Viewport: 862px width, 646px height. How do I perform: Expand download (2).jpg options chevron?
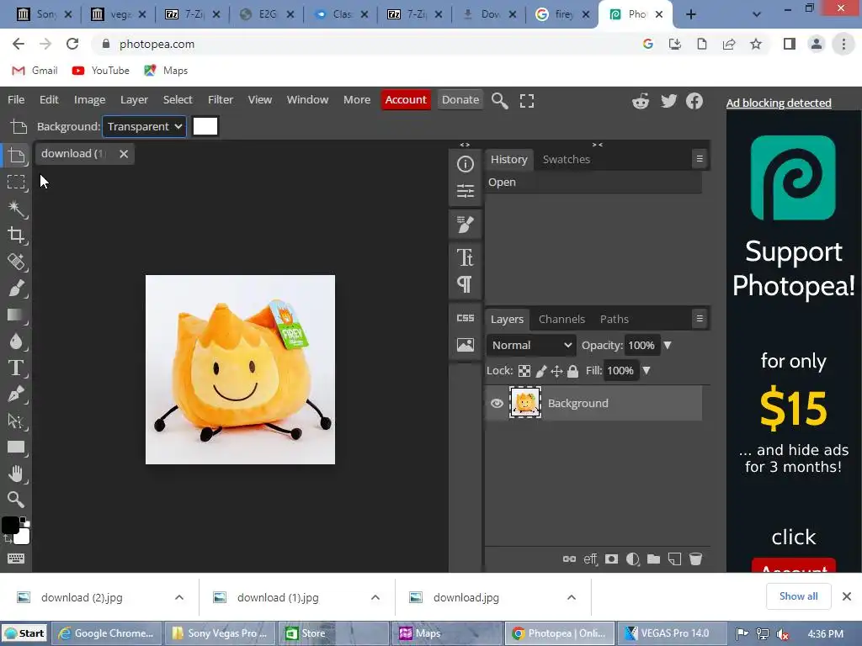(179, 598)
